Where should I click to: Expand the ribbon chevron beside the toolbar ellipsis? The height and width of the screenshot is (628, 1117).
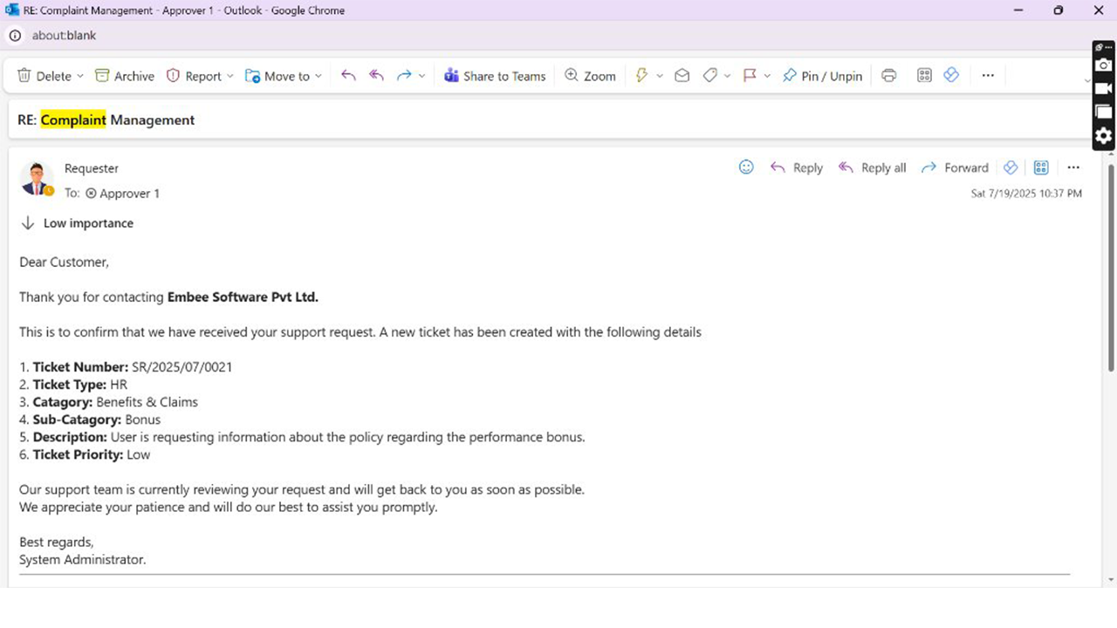1087,80
